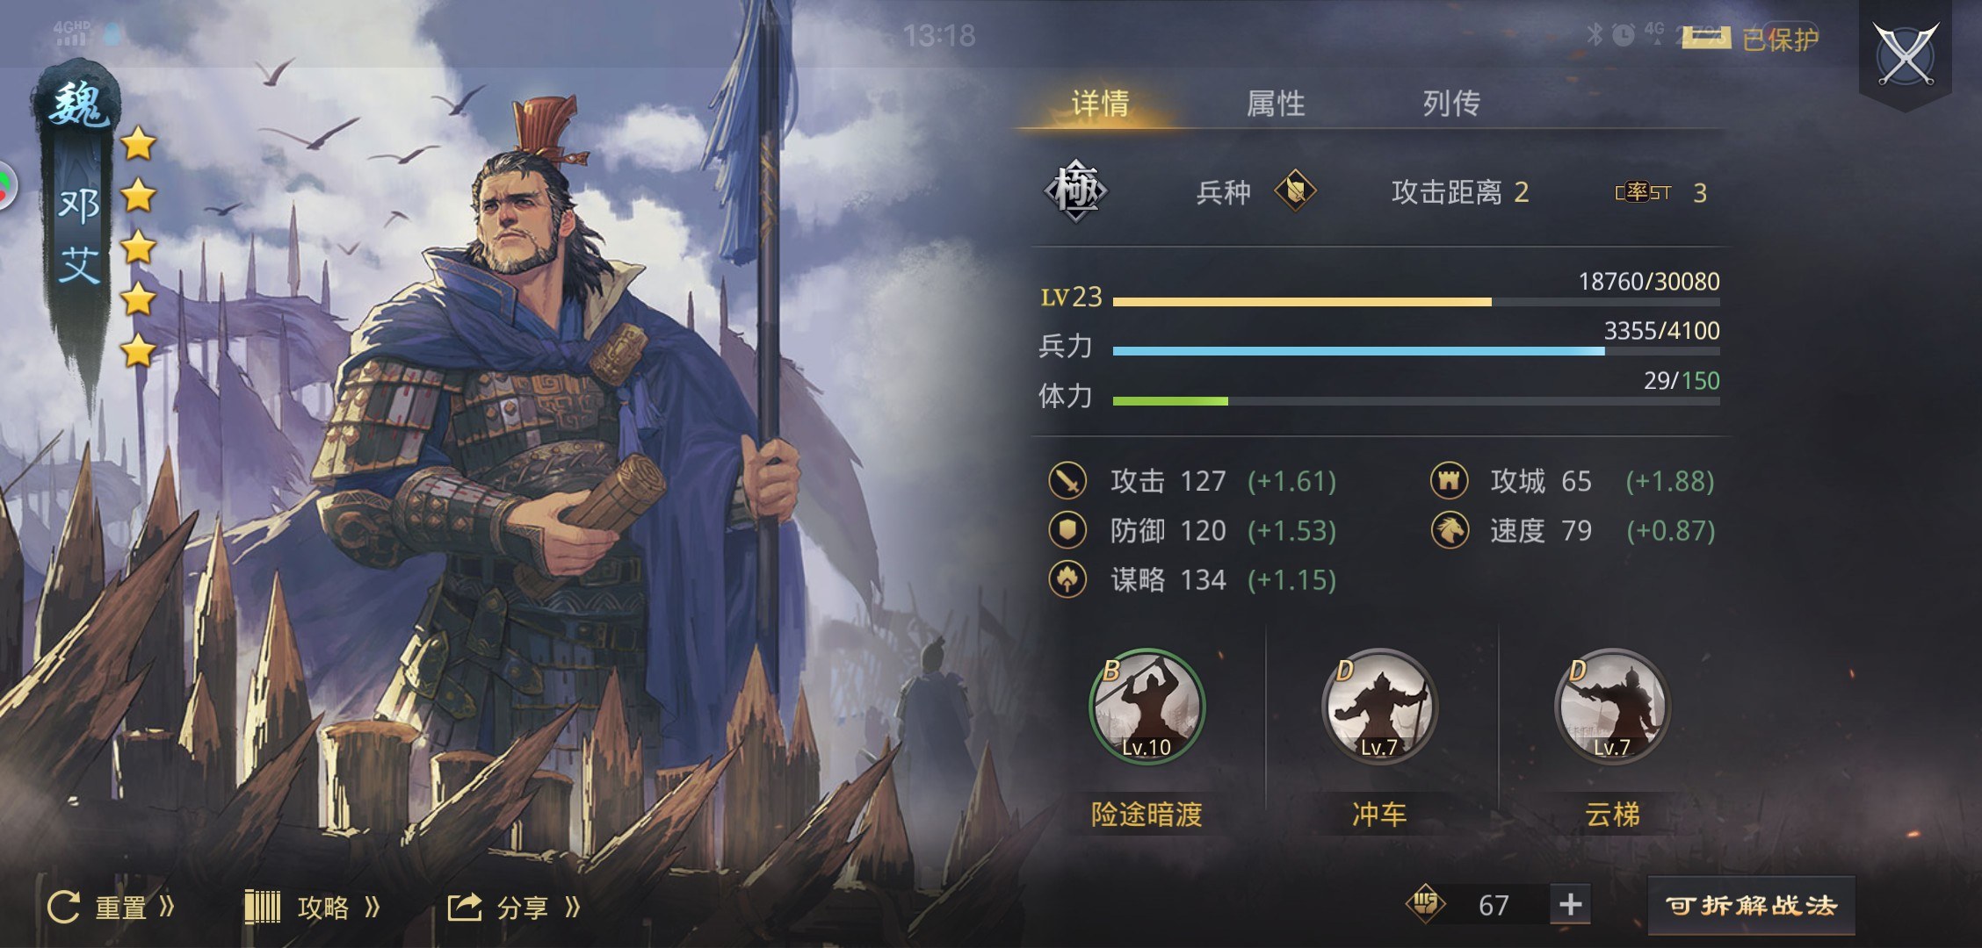Click the 可拆解战法 button
Image resolution: width=1982 pixels, height=948 pixels.
click(1751, 905)
